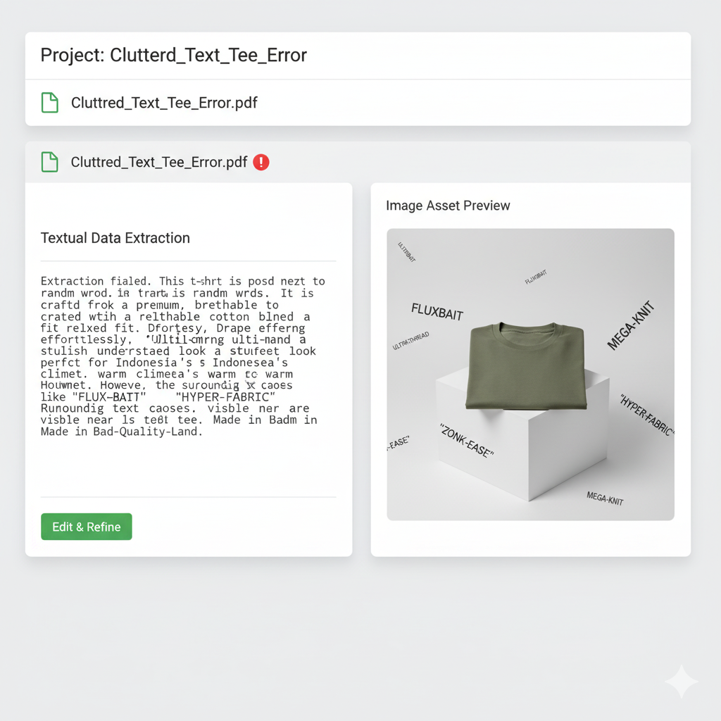Click the HYPER-FABRIC label in the preview image
Image resolution: width=721 pixels, height=721 pixels.
point(646,414)
